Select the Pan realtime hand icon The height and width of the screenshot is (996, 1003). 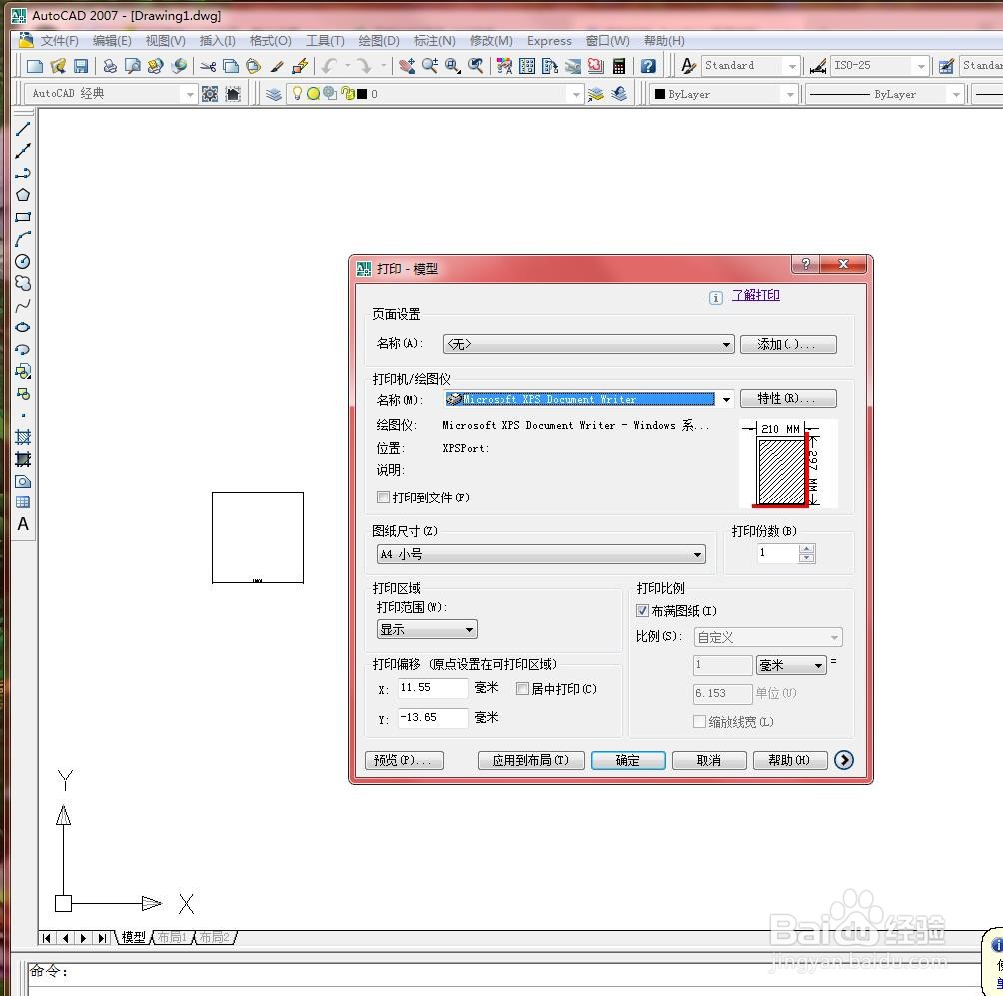[407, 66]
